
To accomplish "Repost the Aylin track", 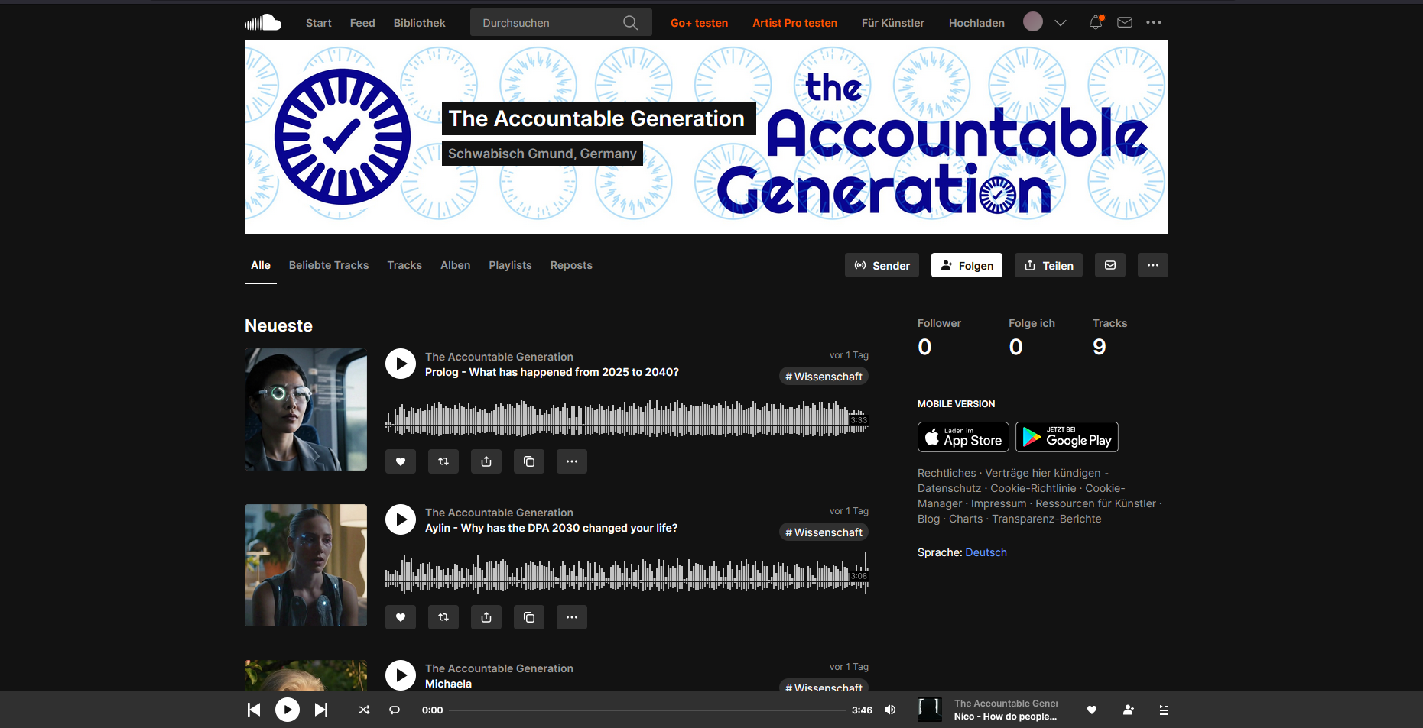I will click(443, 617).
